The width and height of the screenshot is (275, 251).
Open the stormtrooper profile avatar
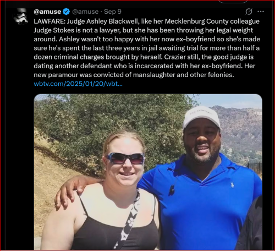[20, 16]
